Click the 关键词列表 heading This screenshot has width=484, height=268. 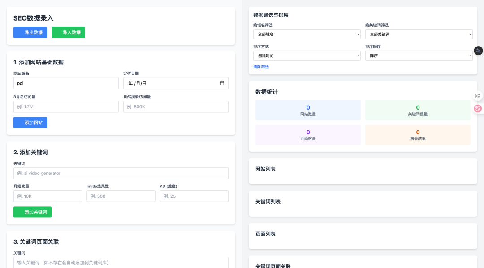tap(268, 201)
